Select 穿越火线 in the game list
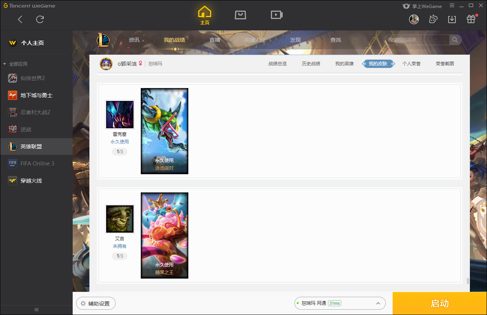Screen dimensions: 487x315 click(x=36, y=181)
